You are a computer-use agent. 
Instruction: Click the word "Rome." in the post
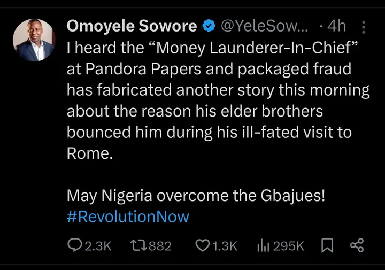tap(83, 153)
